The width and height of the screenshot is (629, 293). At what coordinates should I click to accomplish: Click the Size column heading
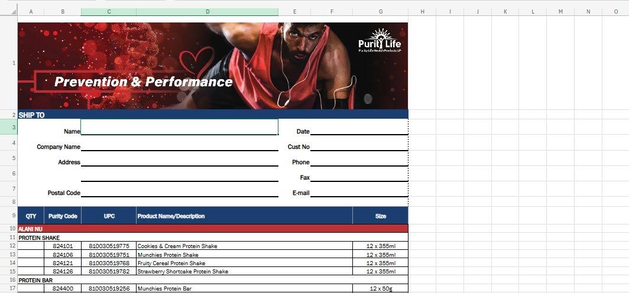[x=381, y=216]
